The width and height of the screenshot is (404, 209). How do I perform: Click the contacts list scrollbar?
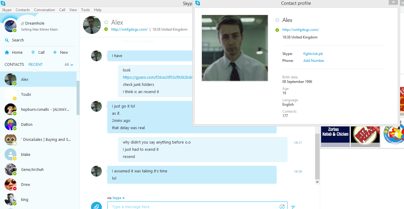78,98
